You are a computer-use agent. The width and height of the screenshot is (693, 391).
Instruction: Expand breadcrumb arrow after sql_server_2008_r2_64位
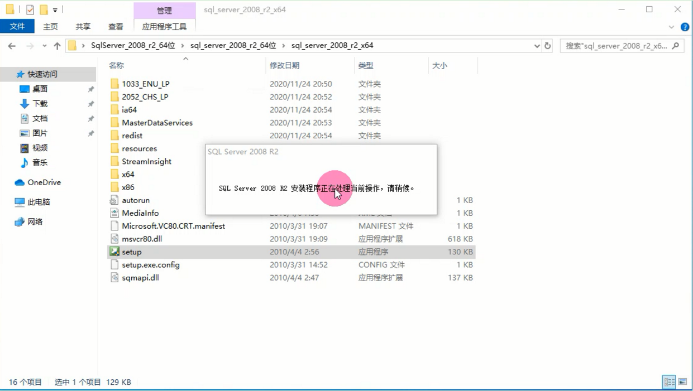284,46
